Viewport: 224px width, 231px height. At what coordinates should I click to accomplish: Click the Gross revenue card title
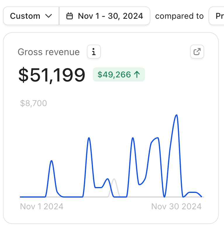click(x=49, y=52)
